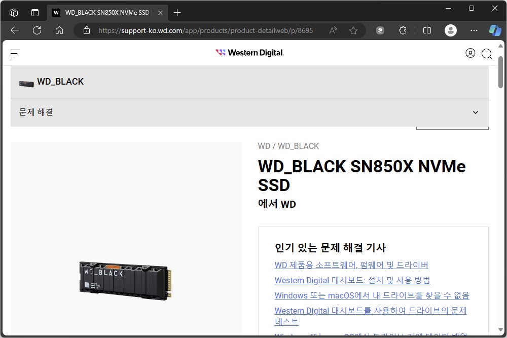
Task: Click small WD_BLACK SSD thumbnail in header
Action: click(x=26, y=84)
